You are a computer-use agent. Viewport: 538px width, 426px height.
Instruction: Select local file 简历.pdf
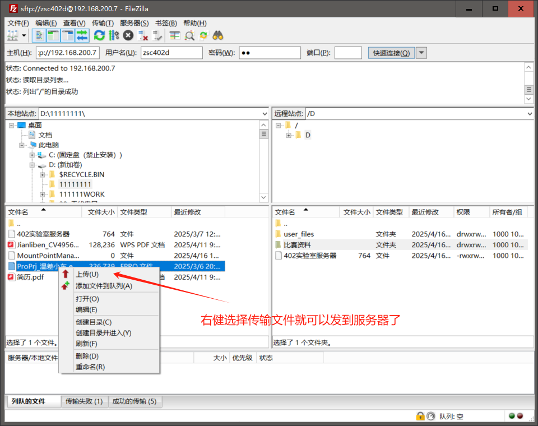click(x=30, y=277)
